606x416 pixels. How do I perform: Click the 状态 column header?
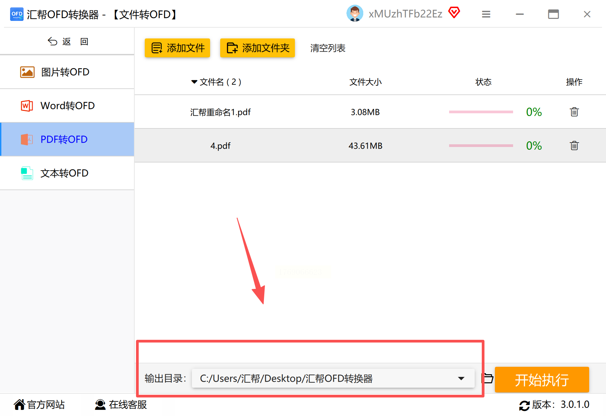(x=483, y=82)
